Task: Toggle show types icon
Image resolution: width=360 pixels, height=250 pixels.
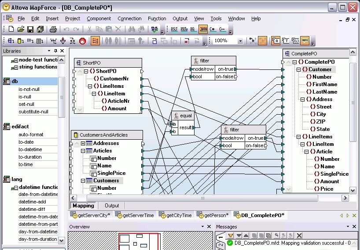Action: click(x=285, y=41)
